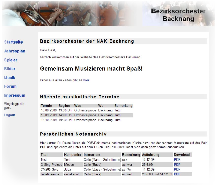The height and width of the screenshot is (185, 217).
Task: Navigate to the Musik section
Action: 10,78
